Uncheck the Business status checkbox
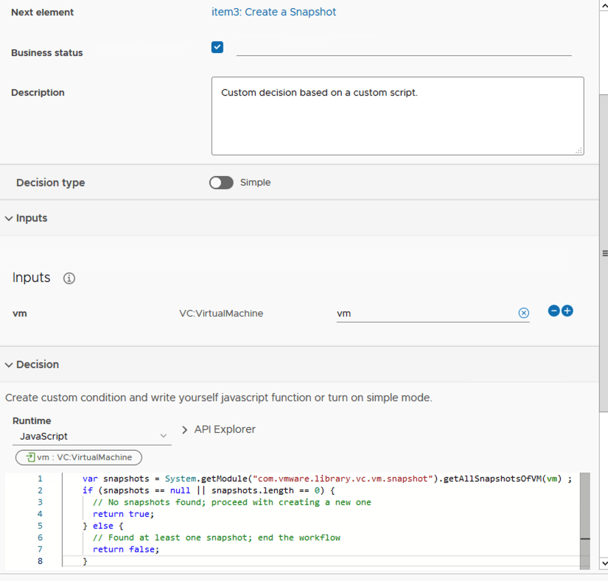The height and width of the screenshot is (581, 608). pos(217,47)
